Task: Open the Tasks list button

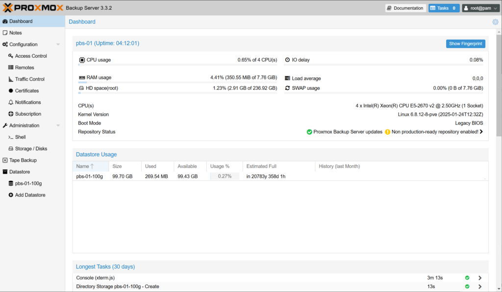Action: [444, 8]
